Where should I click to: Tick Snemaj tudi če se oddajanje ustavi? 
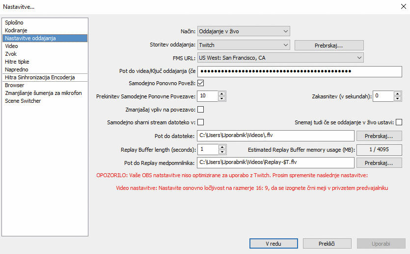[399, 122]
